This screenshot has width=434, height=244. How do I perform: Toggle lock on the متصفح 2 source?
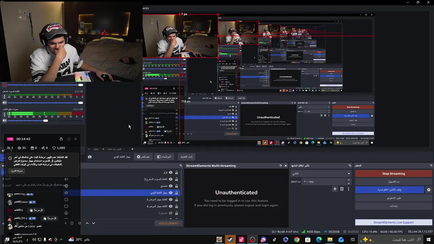(176, 213)
